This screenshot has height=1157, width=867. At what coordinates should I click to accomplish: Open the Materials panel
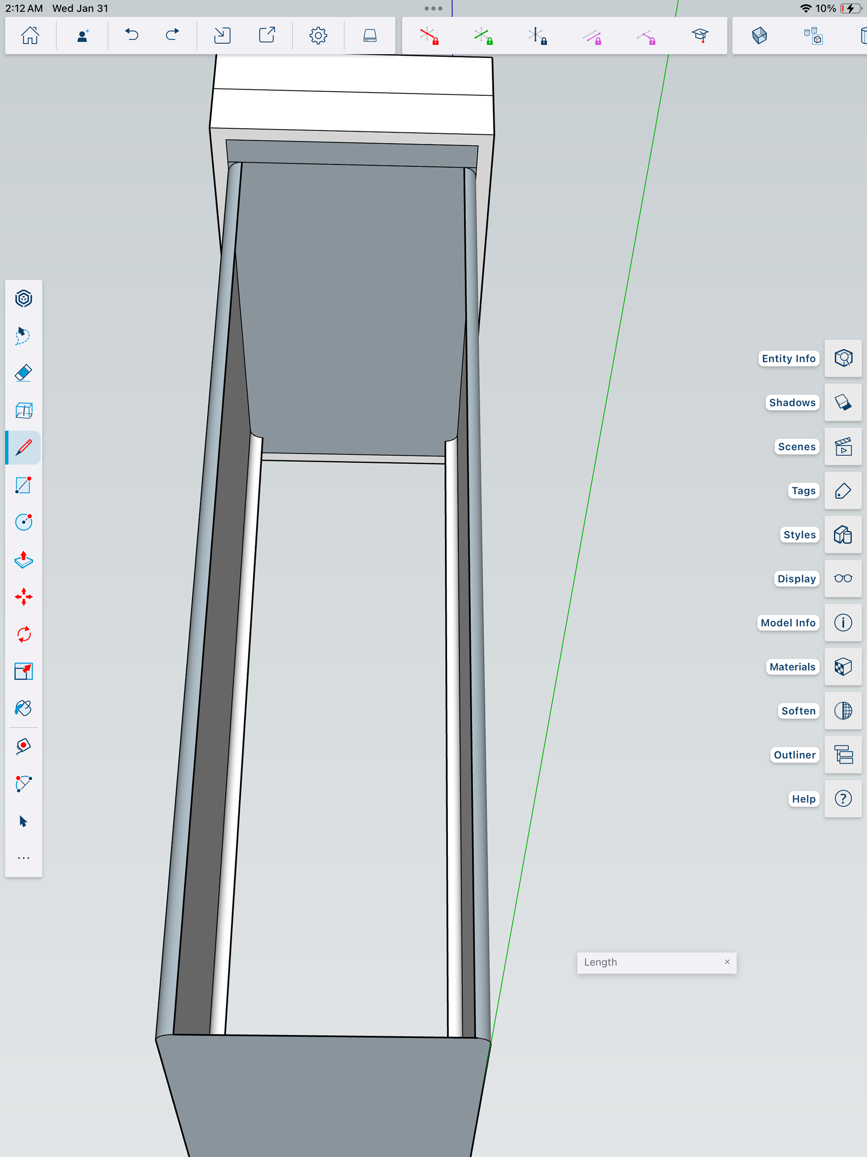[843, 667]
